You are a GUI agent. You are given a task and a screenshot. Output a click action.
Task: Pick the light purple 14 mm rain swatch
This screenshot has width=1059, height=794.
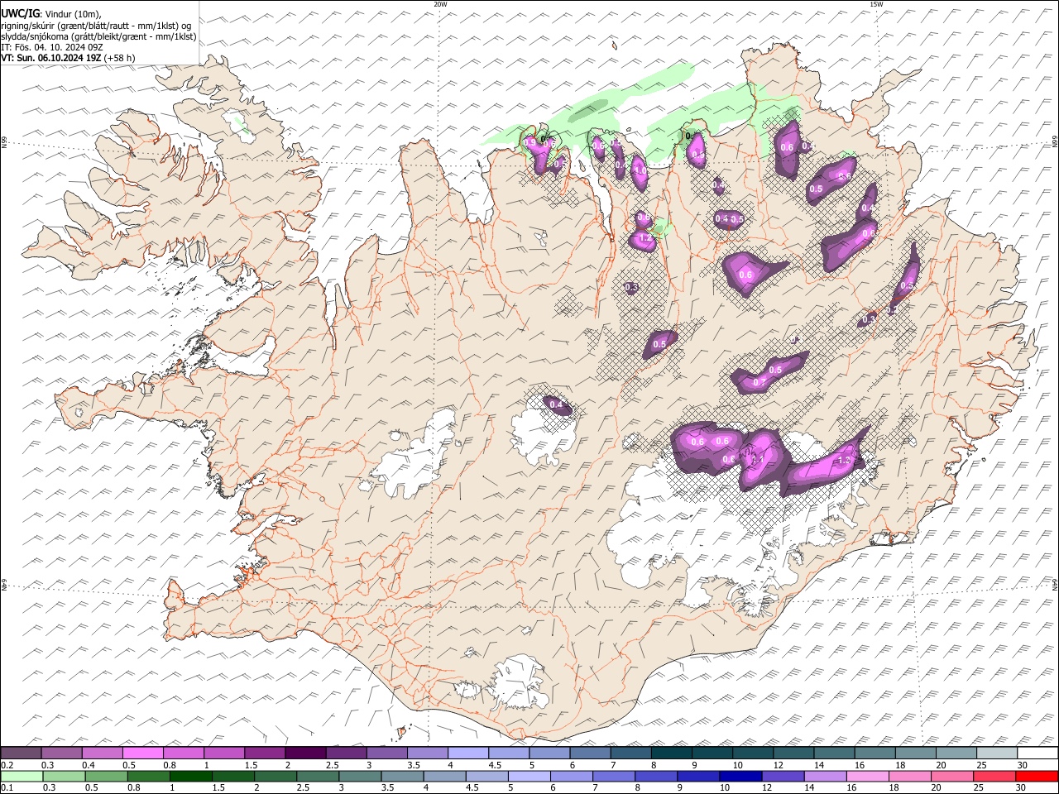coord(826,776)
